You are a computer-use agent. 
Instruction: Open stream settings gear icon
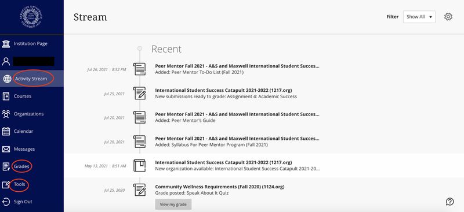click(448, 17)
